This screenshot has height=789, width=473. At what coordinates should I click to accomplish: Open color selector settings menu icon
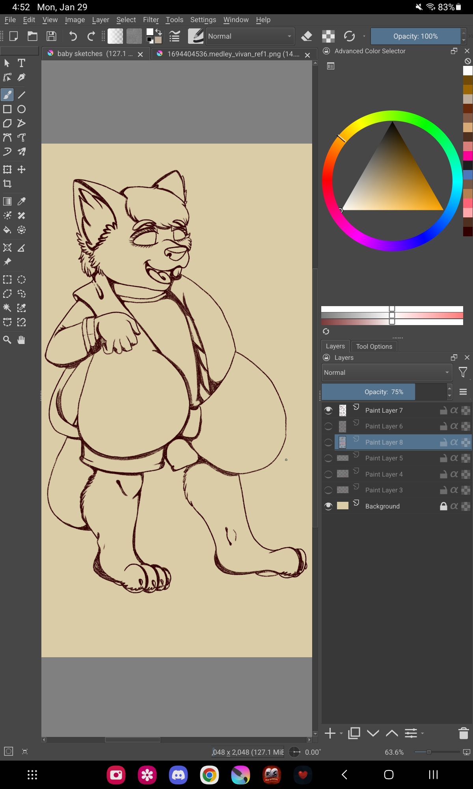(331, 66)
